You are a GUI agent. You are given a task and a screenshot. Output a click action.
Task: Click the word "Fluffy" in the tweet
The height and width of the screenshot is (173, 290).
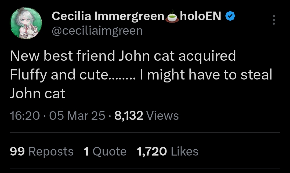(x=29, y=75)
